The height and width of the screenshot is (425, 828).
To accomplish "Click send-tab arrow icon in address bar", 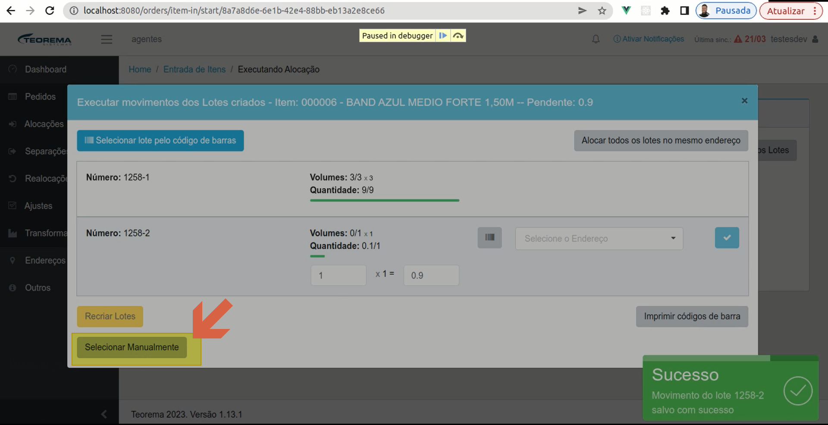I will click(x=582, y=11).
